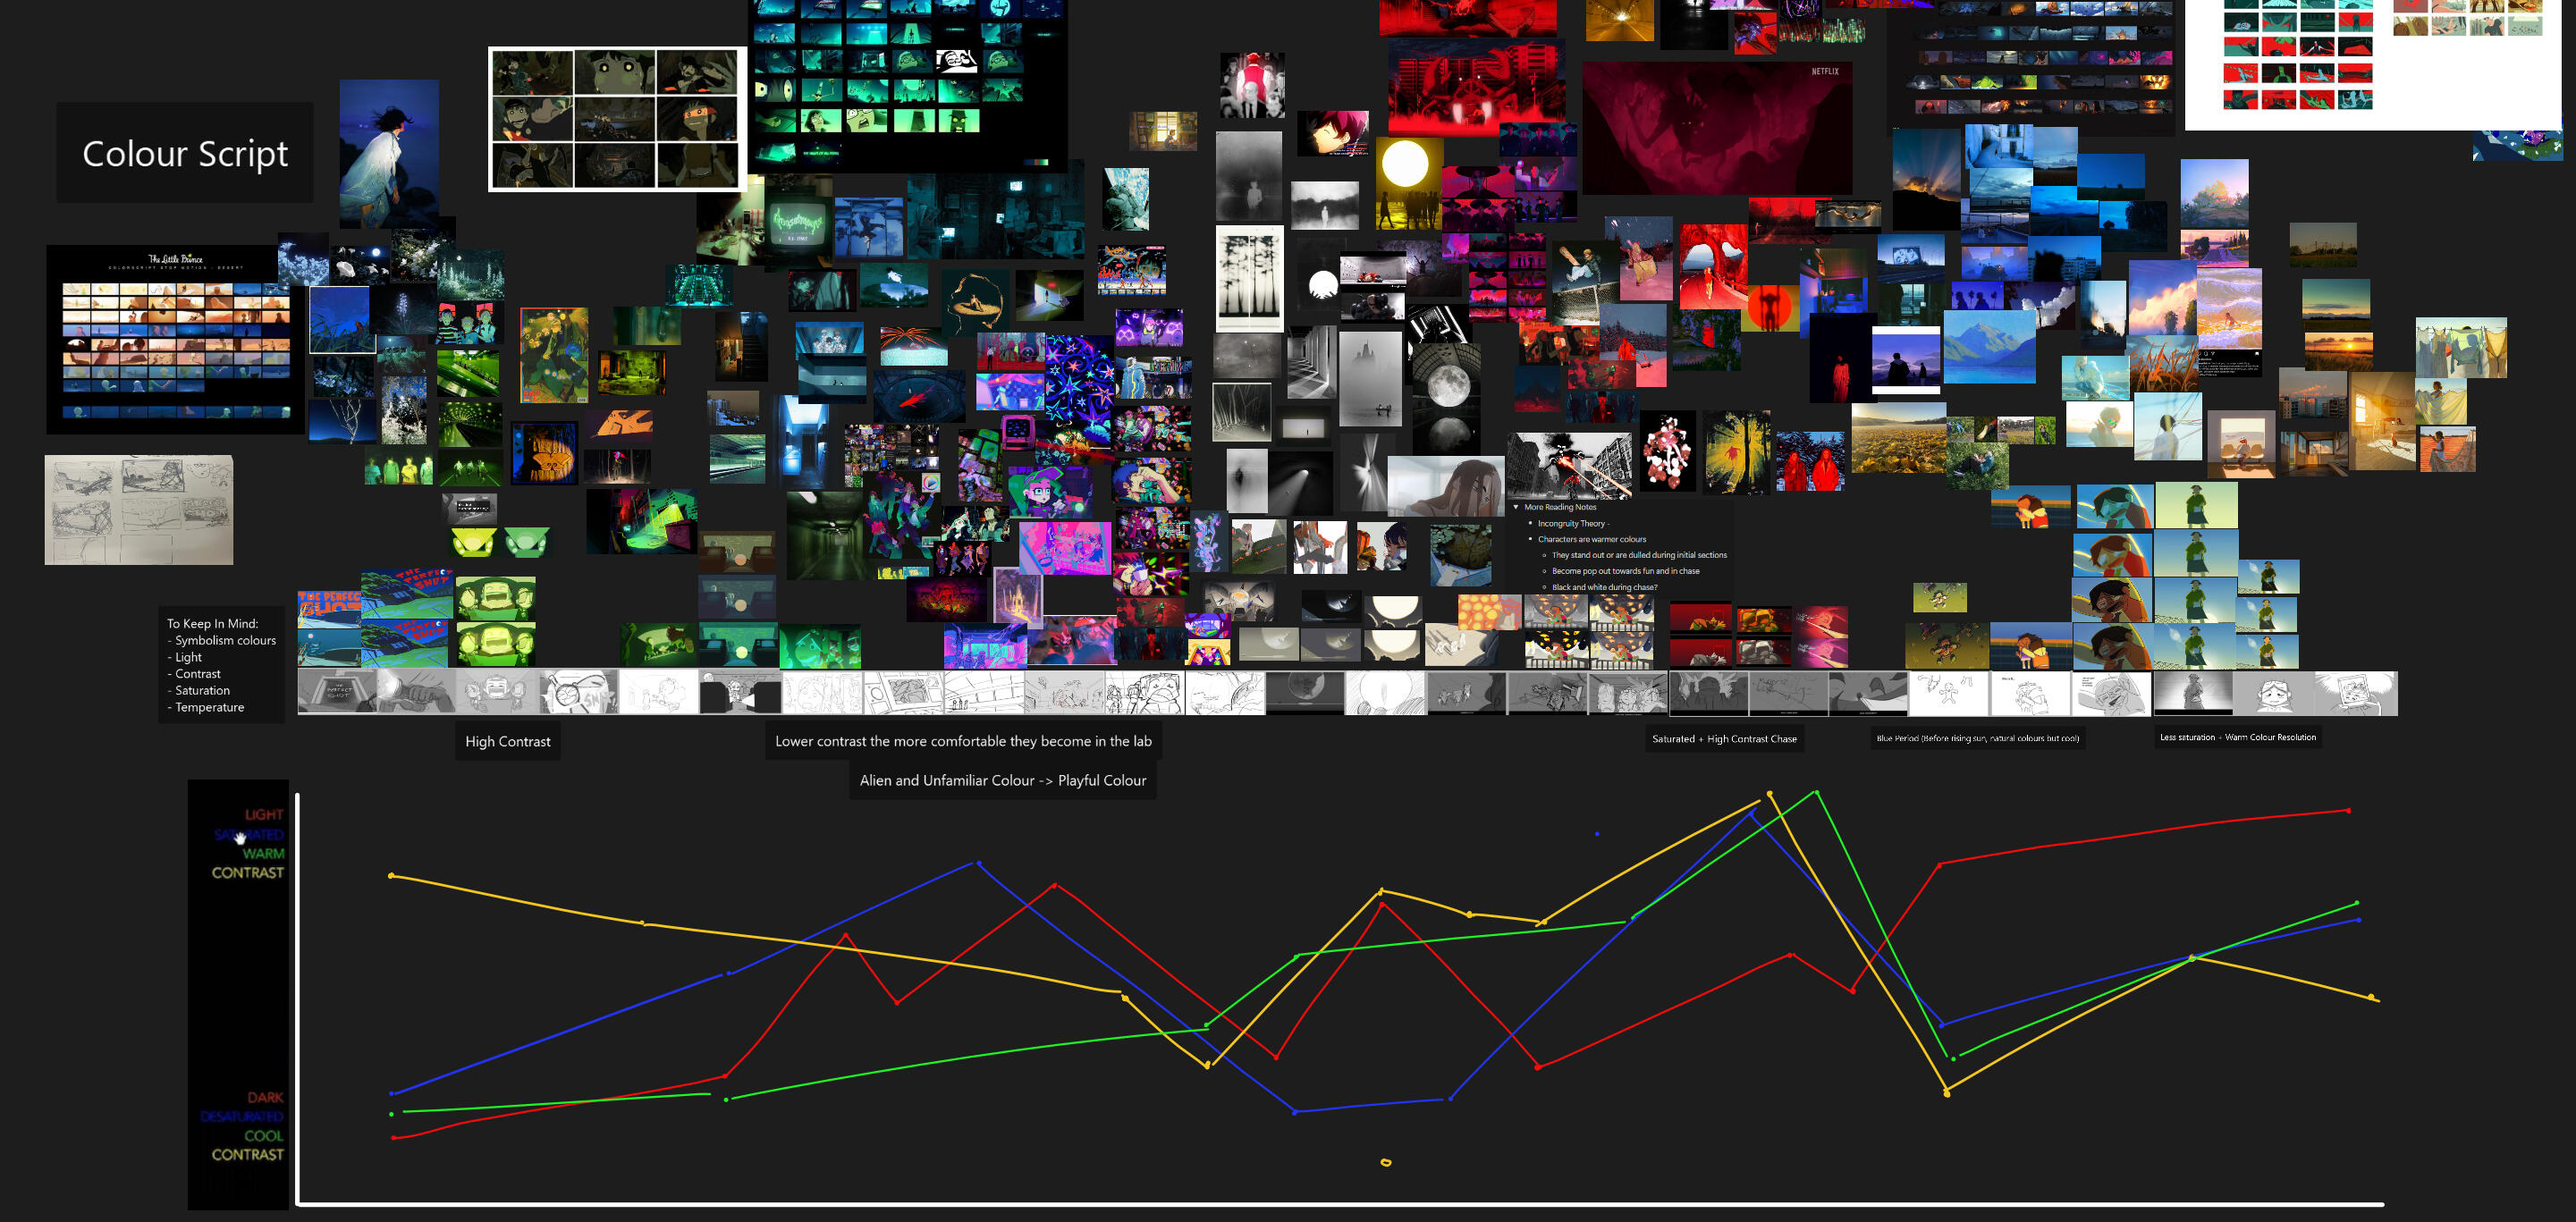Collapse the More Reading Notes triangle
The width and height of the screenshot is (2576, 1222).
[1516, 507]
